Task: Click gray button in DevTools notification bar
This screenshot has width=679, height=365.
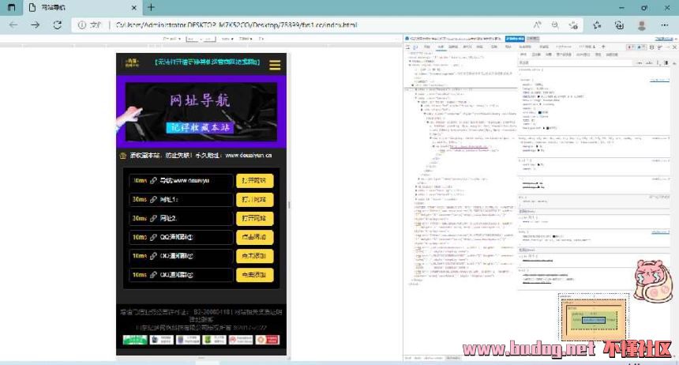Action: coord(533,39)
